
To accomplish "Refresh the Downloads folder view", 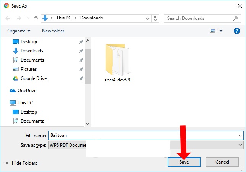I will point(155,18).
